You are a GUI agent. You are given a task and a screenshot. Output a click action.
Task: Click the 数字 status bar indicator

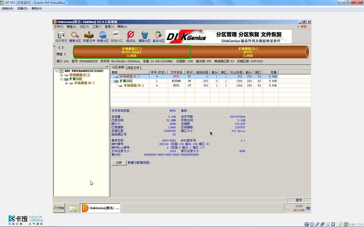click(x=299, y=200)
